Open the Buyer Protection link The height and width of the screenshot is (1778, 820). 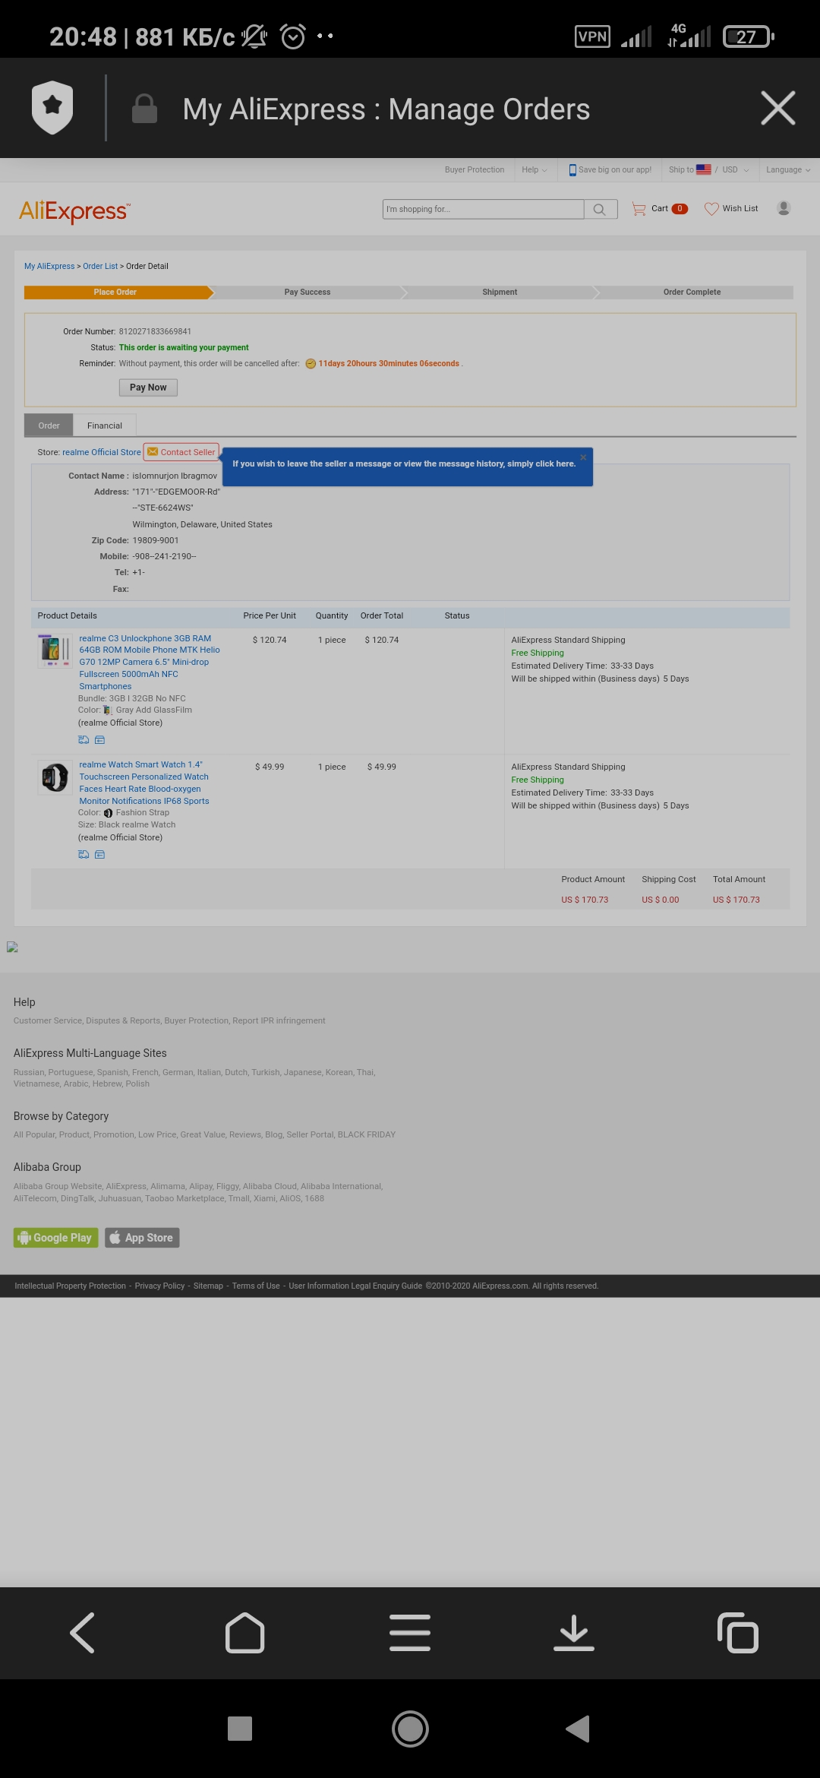475,169
